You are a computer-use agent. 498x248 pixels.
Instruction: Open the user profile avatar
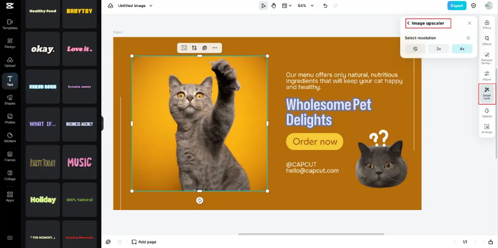click(489, 6)
